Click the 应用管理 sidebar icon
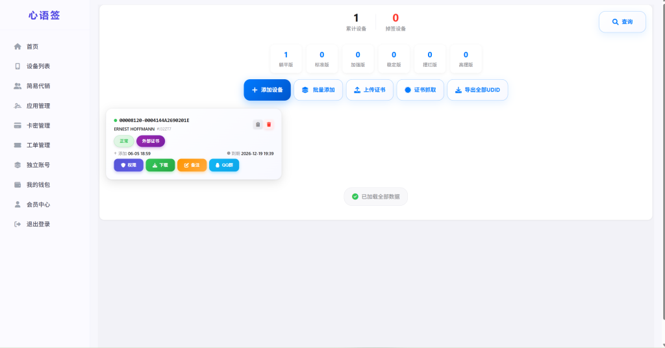The image size is (665, 348). coord(18,106)
